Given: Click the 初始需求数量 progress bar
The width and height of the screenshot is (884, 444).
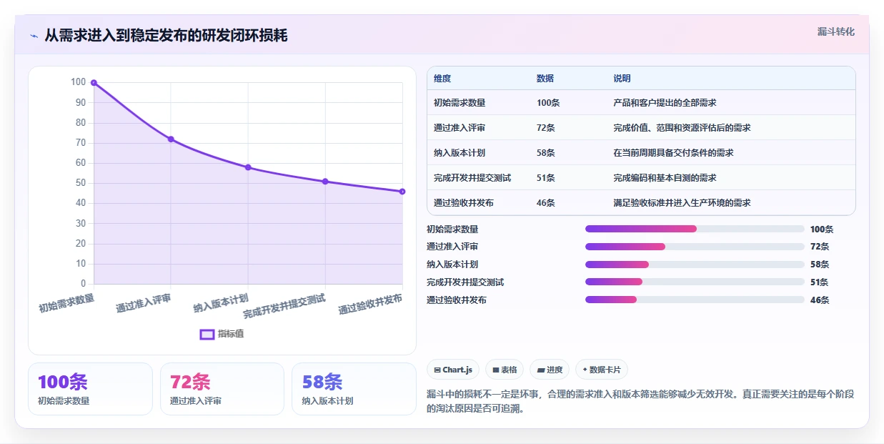Looking at the screenshot, I should point(695,229).
